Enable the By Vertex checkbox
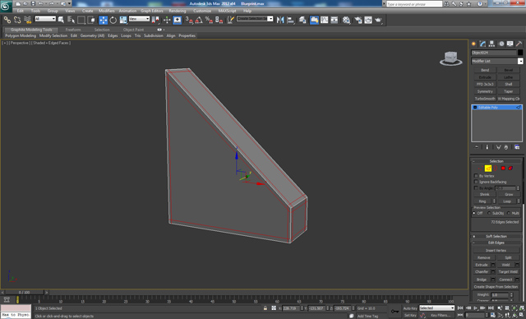Viewport: 526px width, 319px height. (x=476, y=176)
